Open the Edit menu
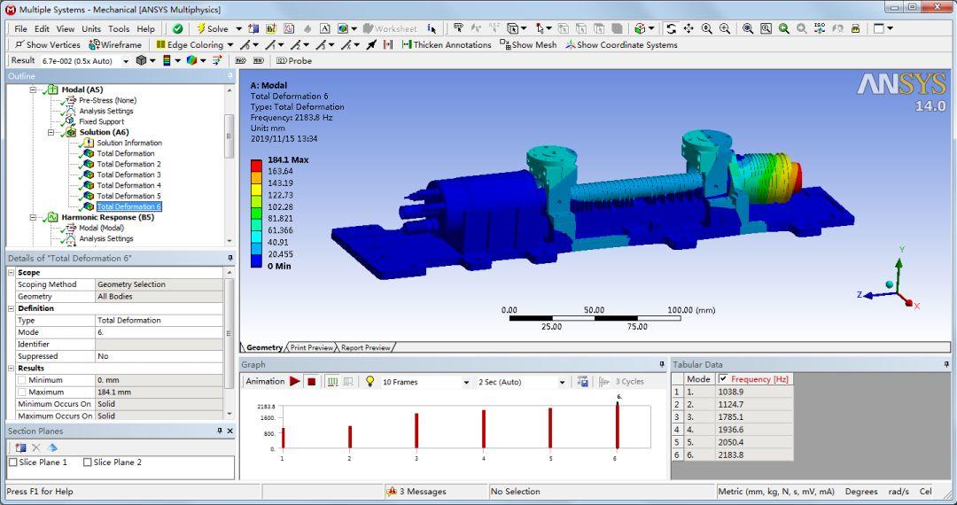Screen dimensions: 957x505 coord(42,28)
